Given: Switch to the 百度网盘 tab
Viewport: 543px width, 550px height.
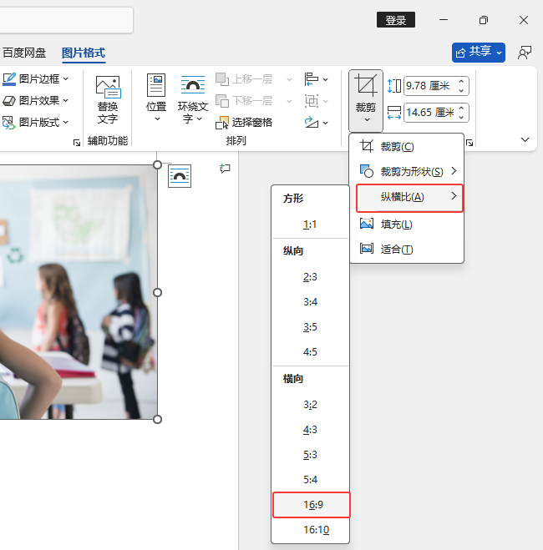Looking at the screenshot, I should [x=24, y=53].
